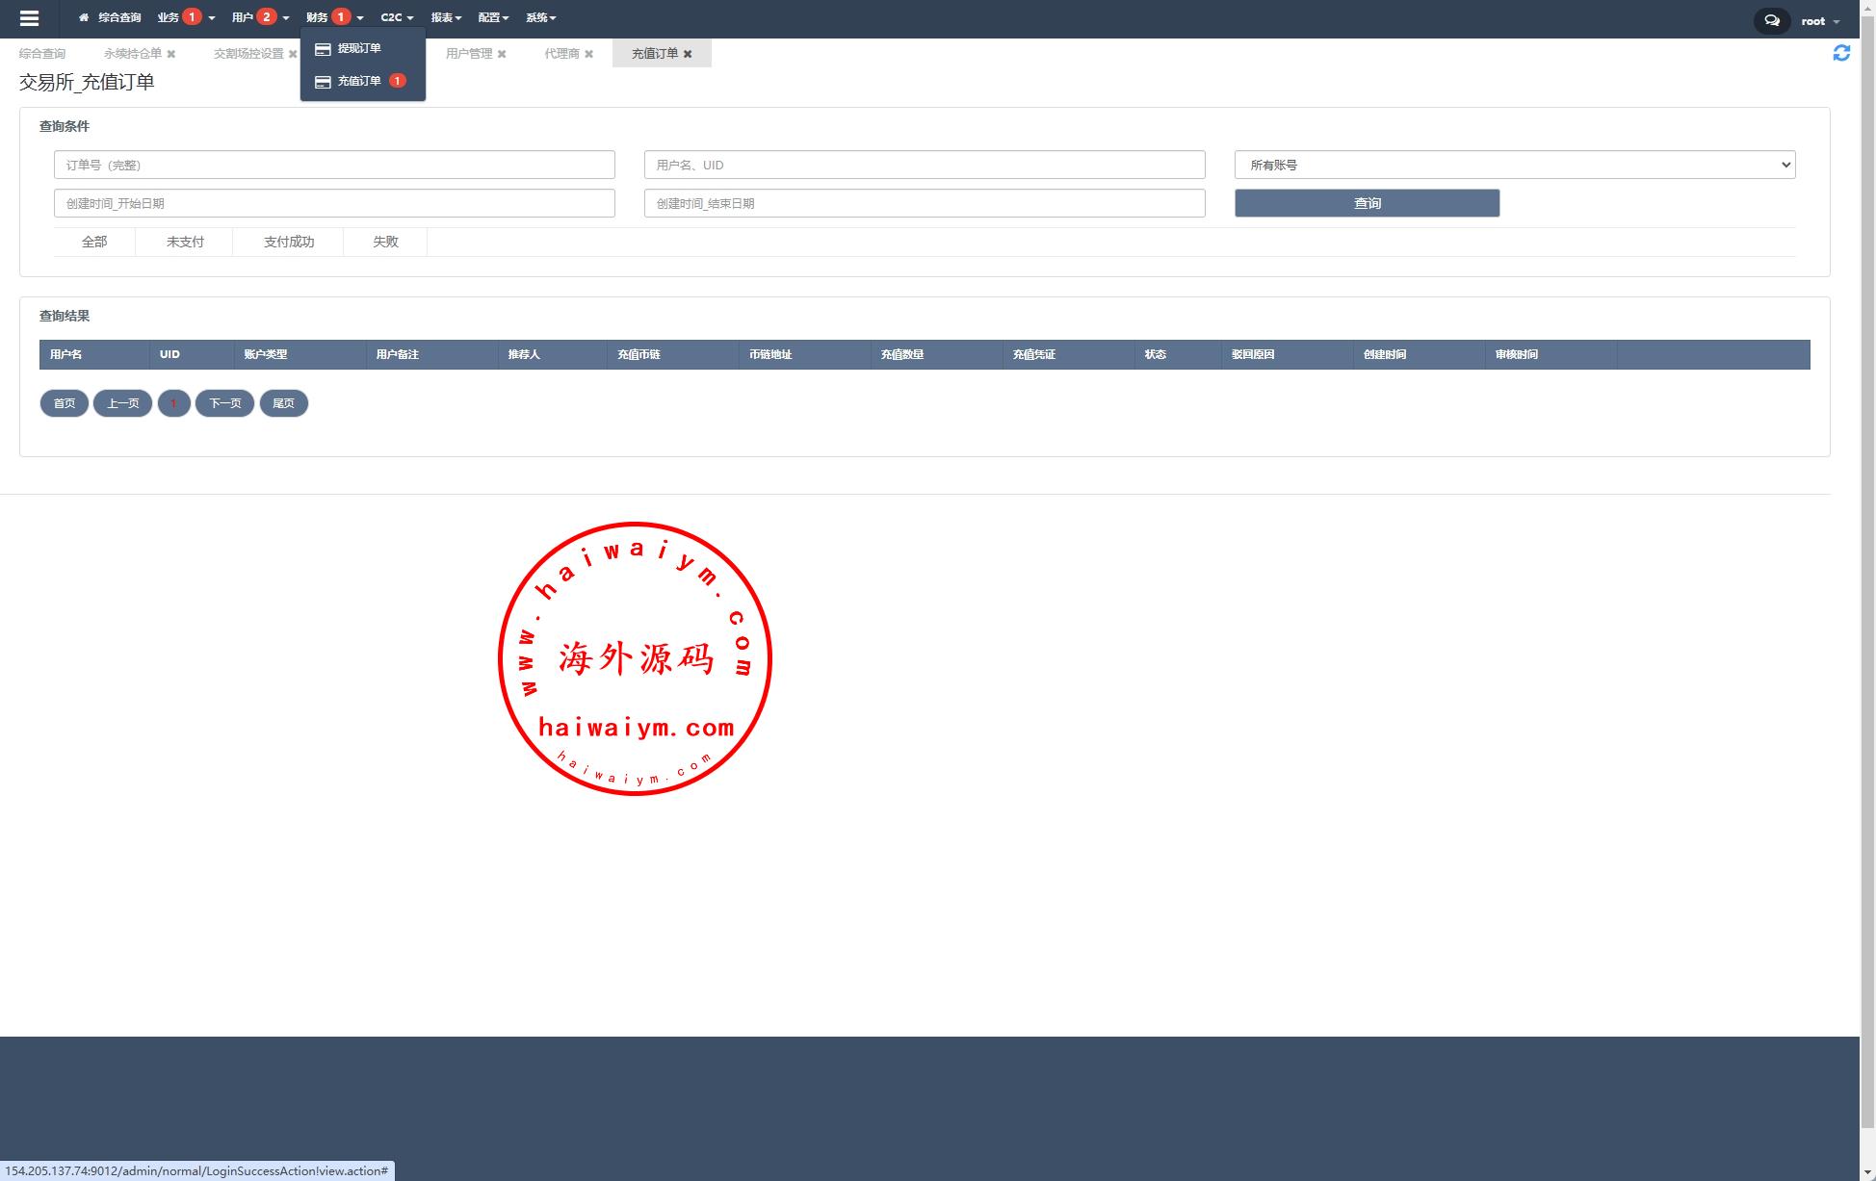Close the 永续持仓单 tab
The width and height of the screenshot is (1876, 1181).
pyautogui.click(x=171, y=54)
